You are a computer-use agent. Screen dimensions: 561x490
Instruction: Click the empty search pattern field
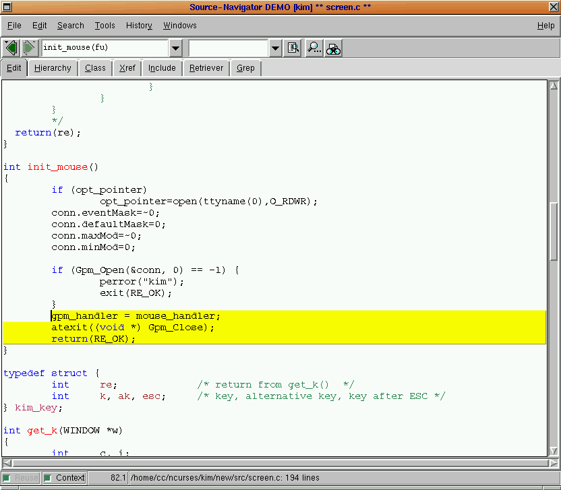229,48
